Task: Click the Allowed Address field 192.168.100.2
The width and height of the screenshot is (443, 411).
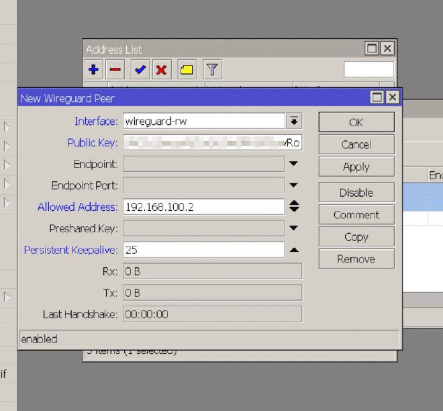Action: coord(203,207)
